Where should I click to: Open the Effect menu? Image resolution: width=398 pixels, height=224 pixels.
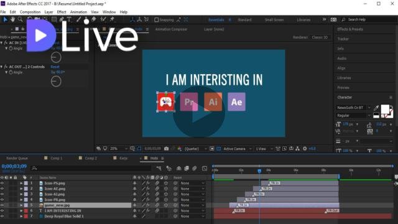coord(62,12)
